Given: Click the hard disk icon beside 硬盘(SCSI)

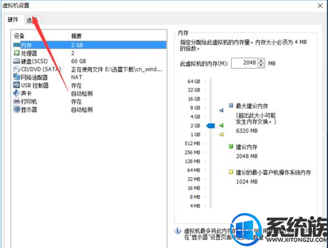Looking at the screenshot, I should tap(16, 61).
